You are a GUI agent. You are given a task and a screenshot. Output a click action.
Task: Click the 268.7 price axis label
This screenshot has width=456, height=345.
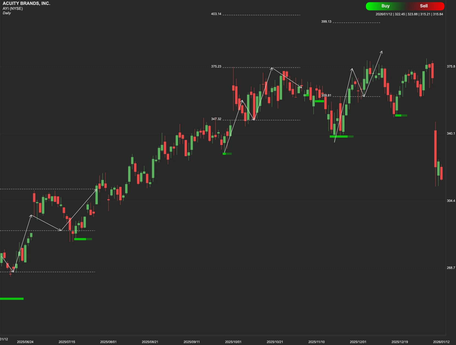click(451, 268)
